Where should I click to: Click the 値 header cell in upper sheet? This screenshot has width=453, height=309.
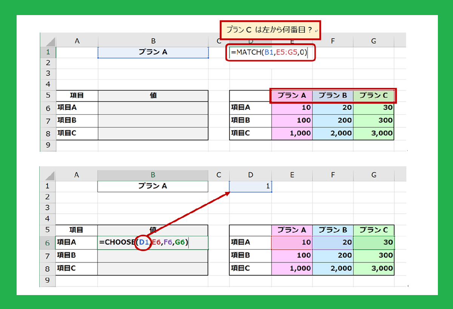pos(153,96)
